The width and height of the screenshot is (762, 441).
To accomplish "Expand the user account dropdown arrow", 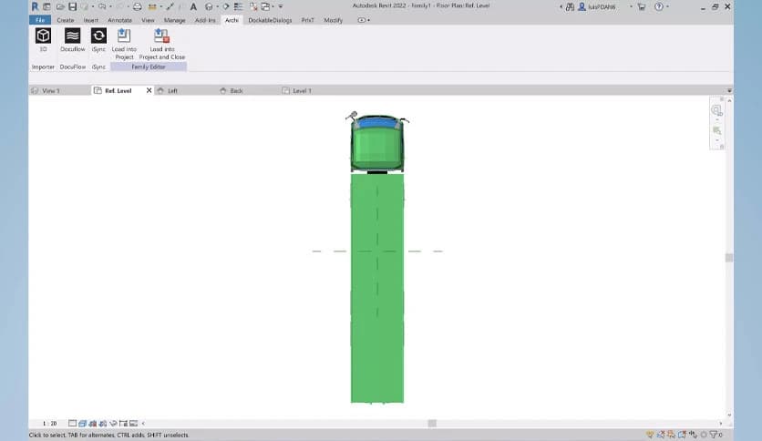I will pyautogui.click(x=631, y=6).
